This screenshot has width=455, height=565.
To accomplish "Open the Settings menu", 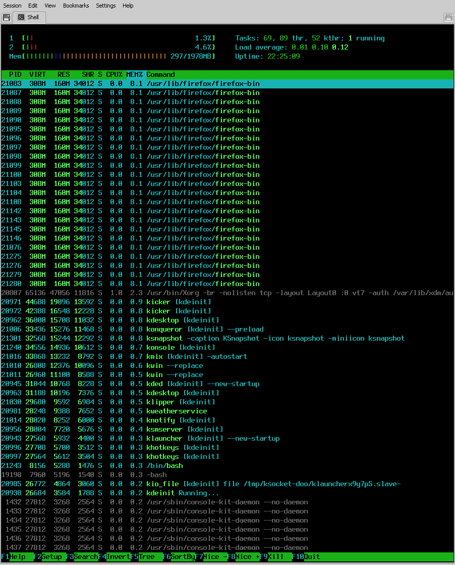I will click(x=106, y=6).
